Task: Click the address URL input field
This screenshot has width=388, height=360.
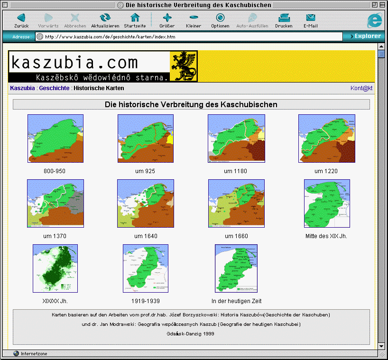Action: click(x=190, y=37)
